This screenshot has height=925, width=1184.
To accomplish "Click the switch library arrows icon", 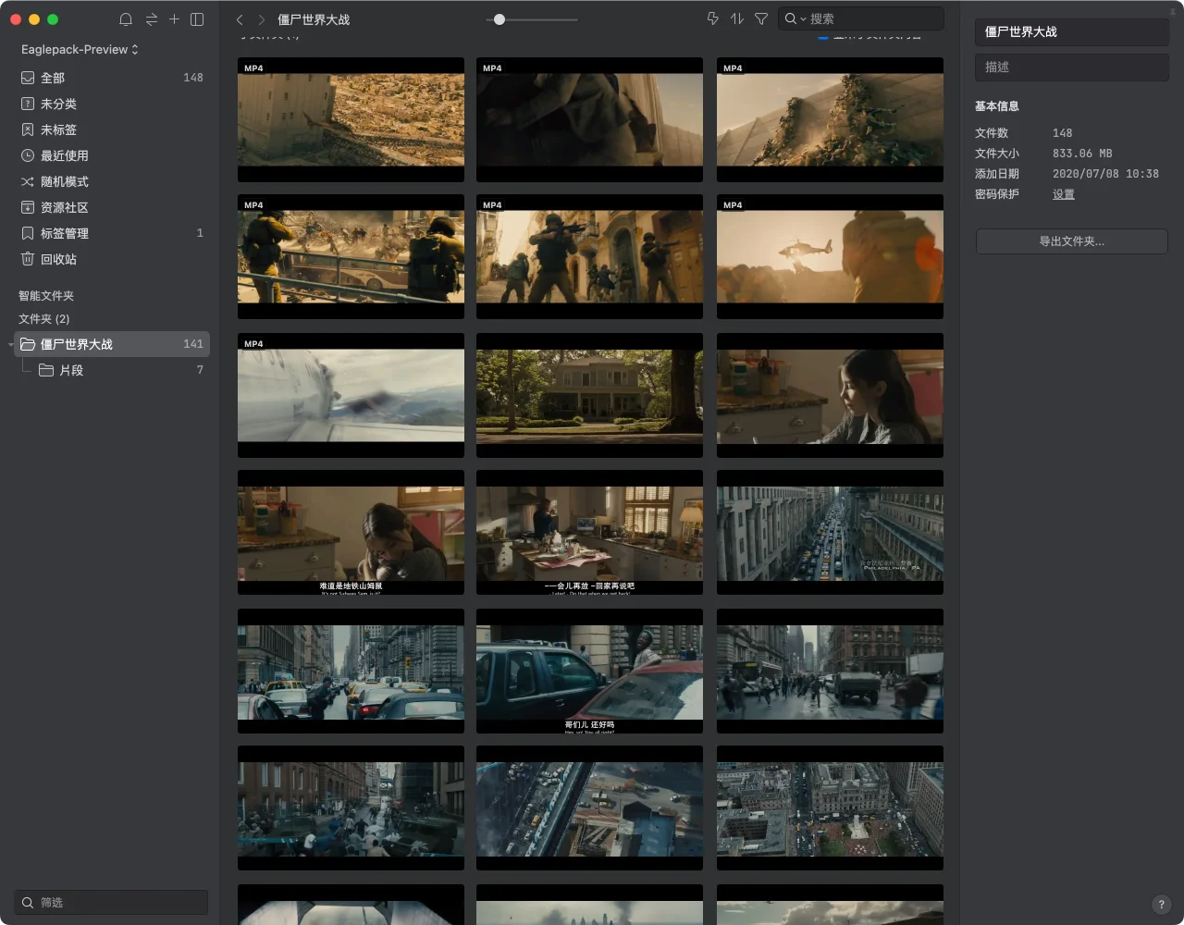I will coord(151,19).
